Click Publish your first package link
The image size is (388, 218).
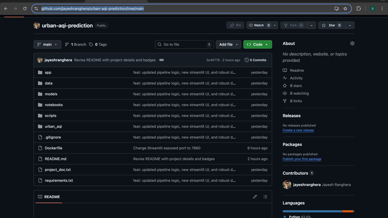pos(302,159)
